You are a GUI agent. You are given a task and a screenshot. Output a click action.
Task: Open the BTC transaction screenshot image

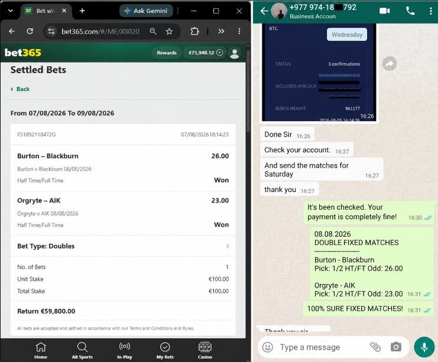pyautogui.click(x=319, y=72)
